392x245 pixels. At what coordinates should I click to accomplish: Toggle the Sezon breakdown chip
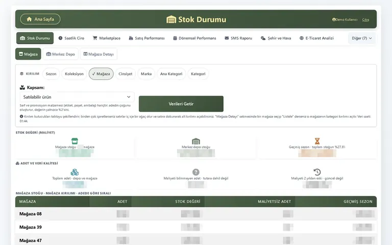click(x=51, y=73)
